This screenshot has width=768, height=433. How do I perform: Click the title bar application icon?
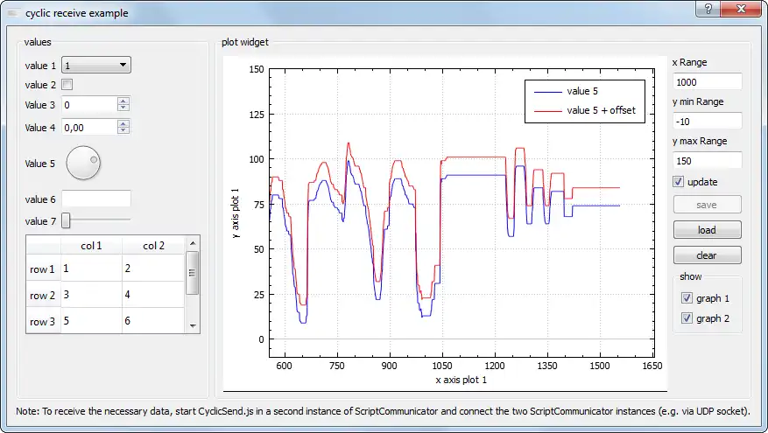coord(13,13)
